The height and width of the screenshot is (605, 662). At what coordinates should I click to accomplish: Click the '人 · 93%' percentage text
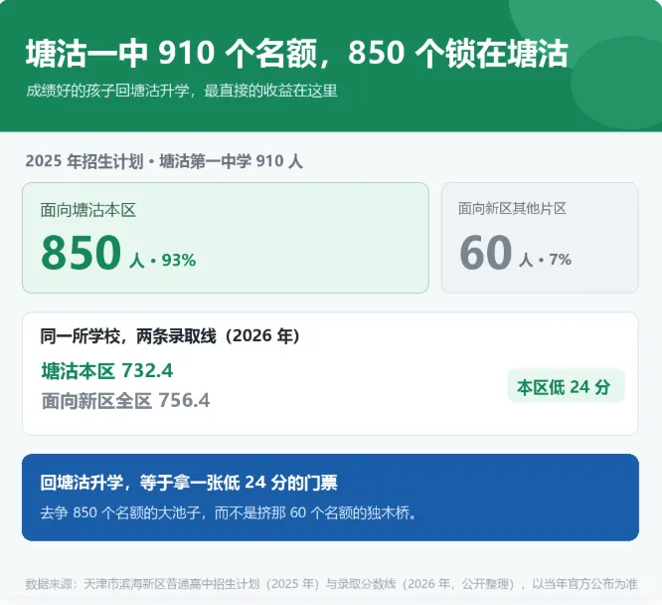click(163, 260)
